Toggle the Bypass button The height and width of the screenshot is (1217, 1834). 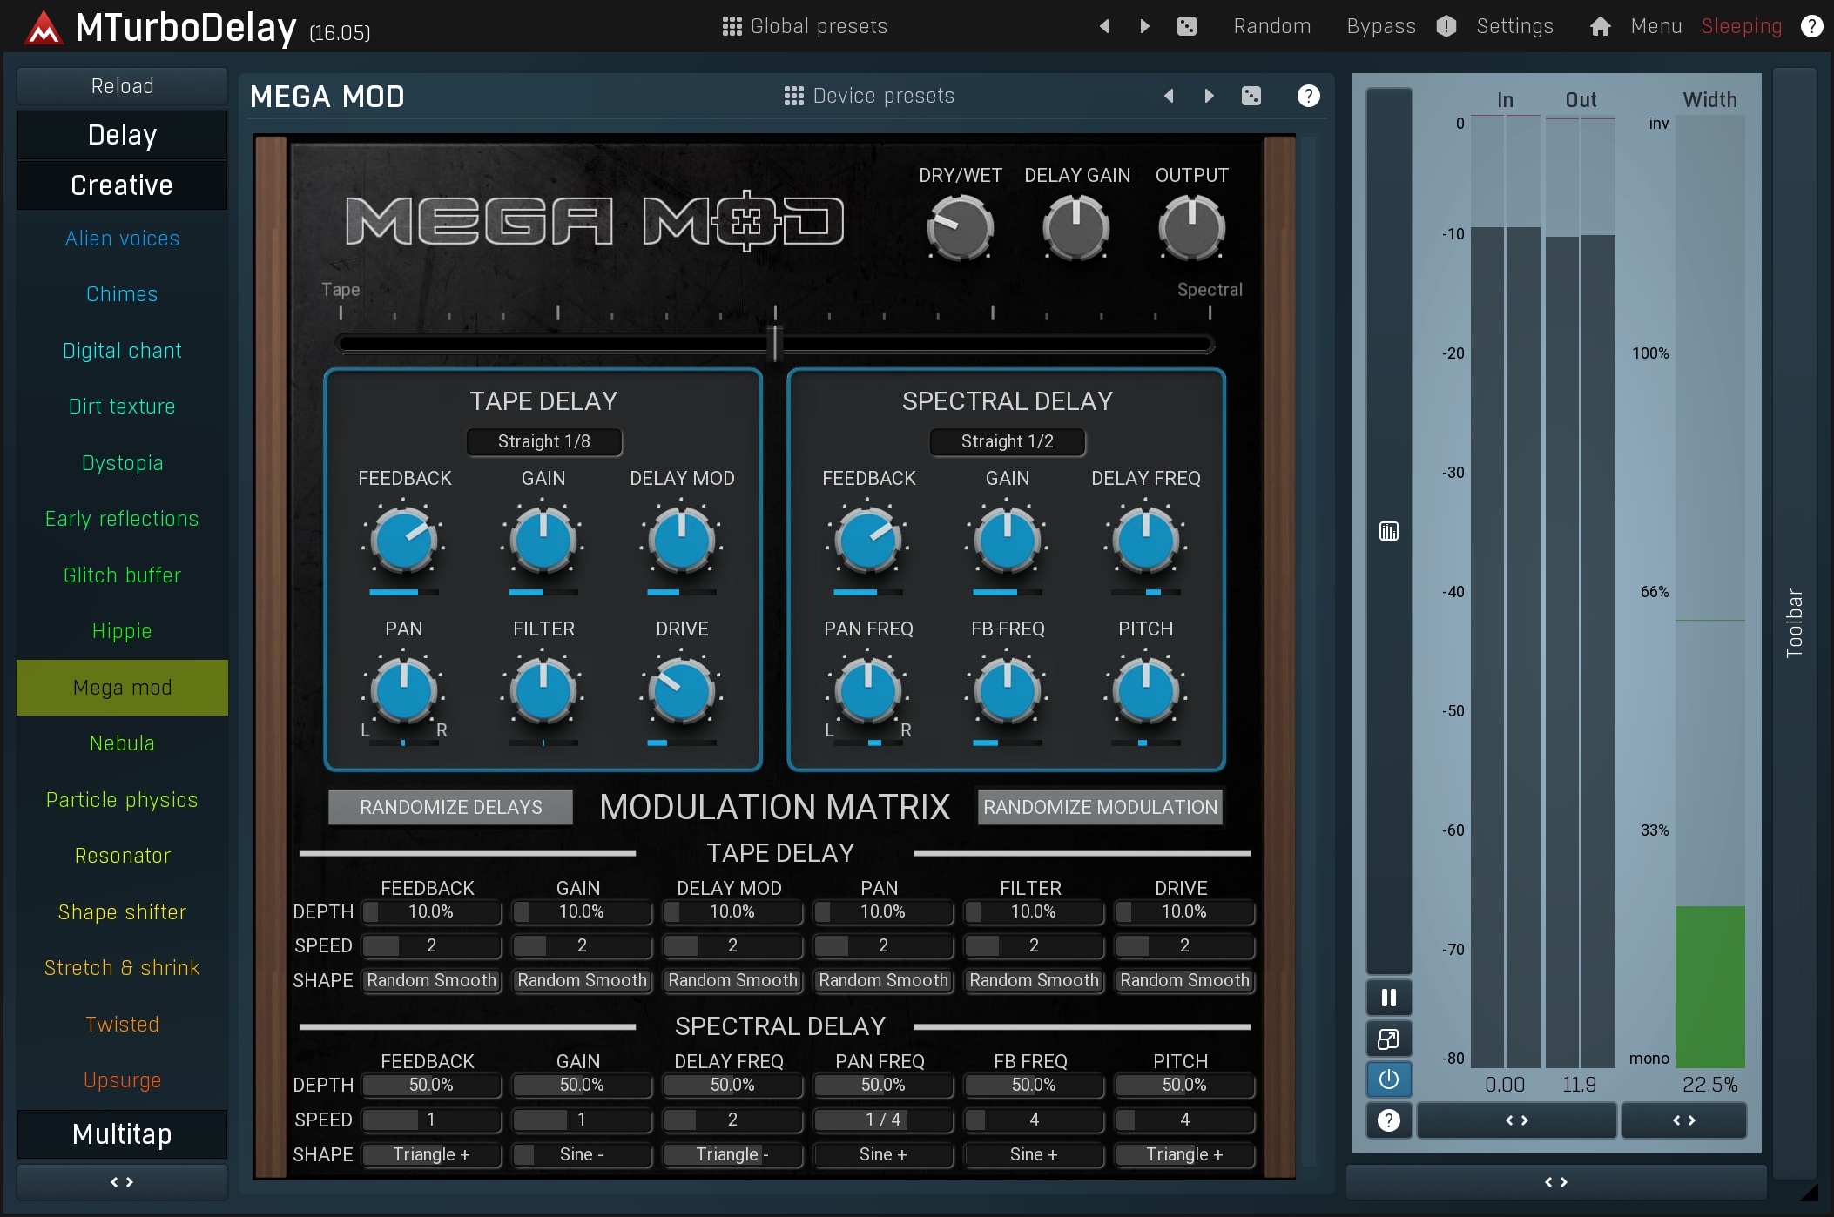(x=1381, y=26)
